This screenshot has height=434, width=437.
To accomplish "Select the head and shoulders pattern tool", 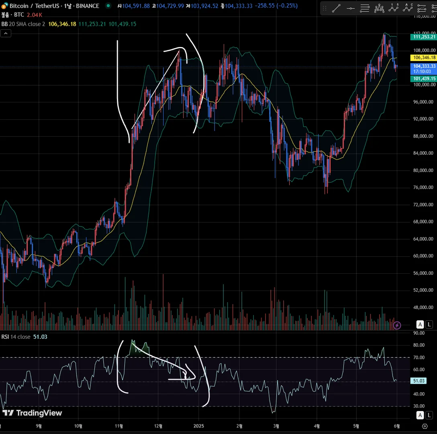I will pyautogui.click(x=379, y=8).
